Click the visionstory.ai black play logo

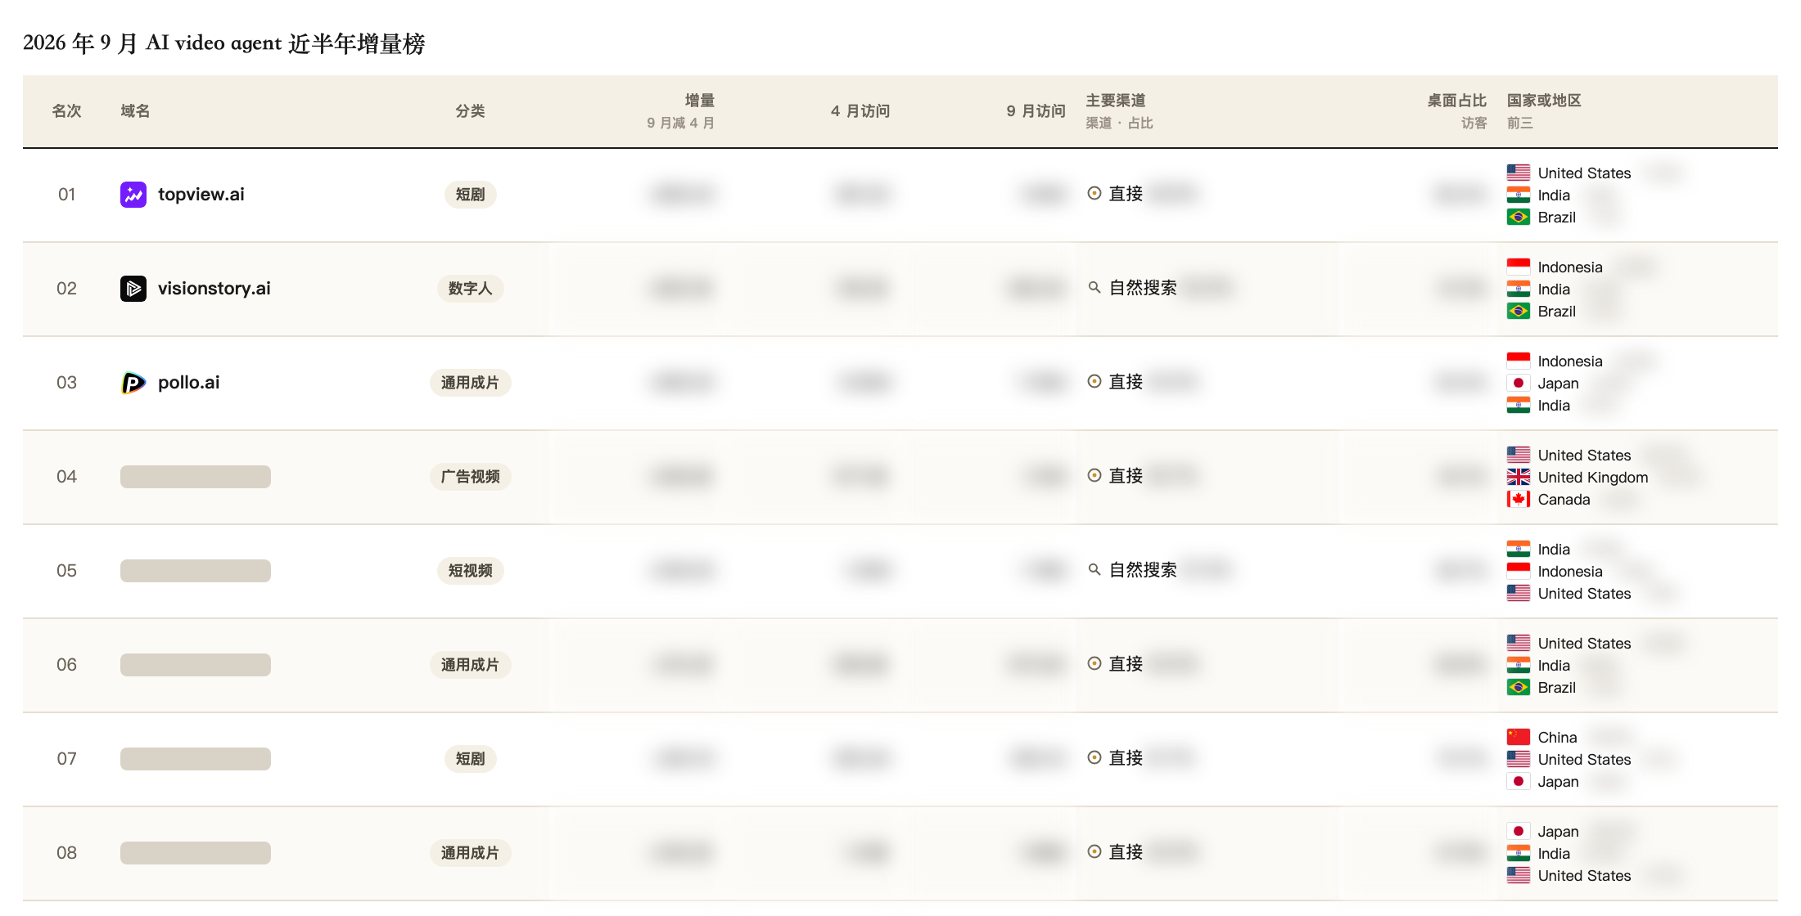point(133,289)
